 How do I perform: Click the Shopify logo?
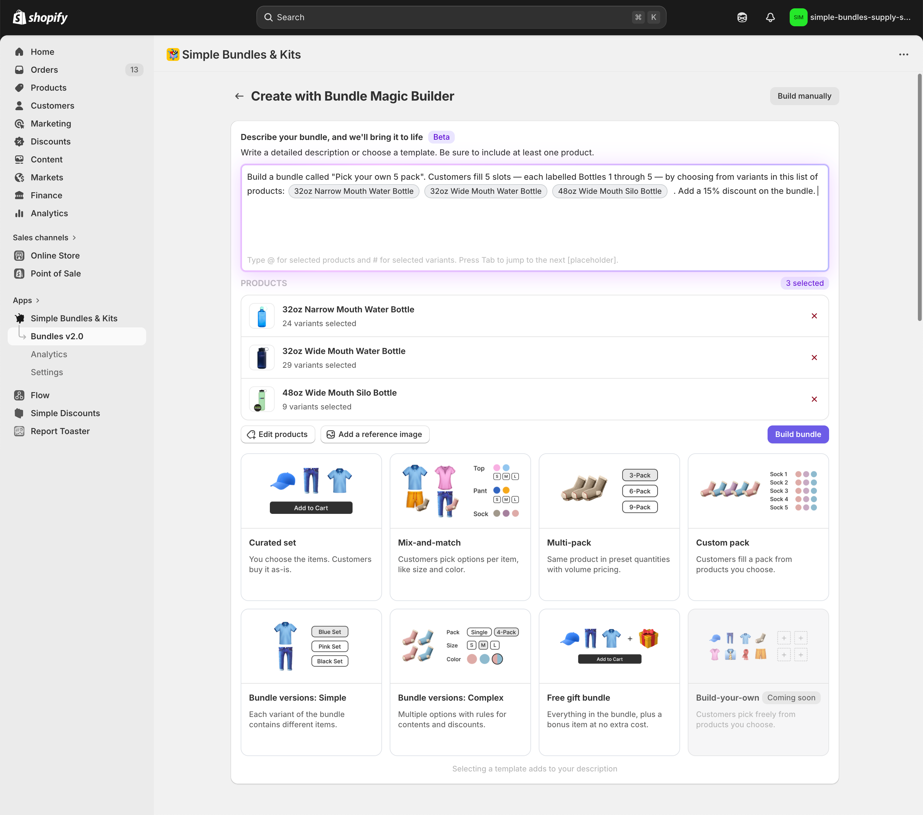40,17
